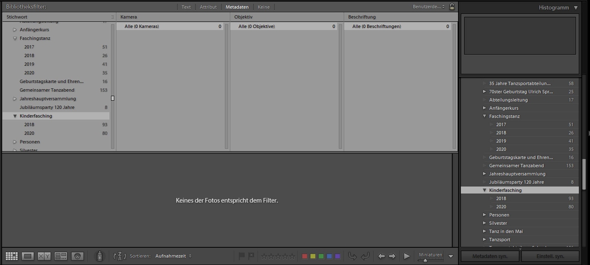The image size is (590, 265).
Task: Collapse the Histogramm panel
Action: (x=576, y=8)
